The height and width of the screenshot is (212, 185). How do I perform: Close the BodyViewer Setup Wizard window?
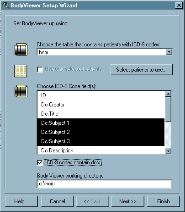click(179, 6)
